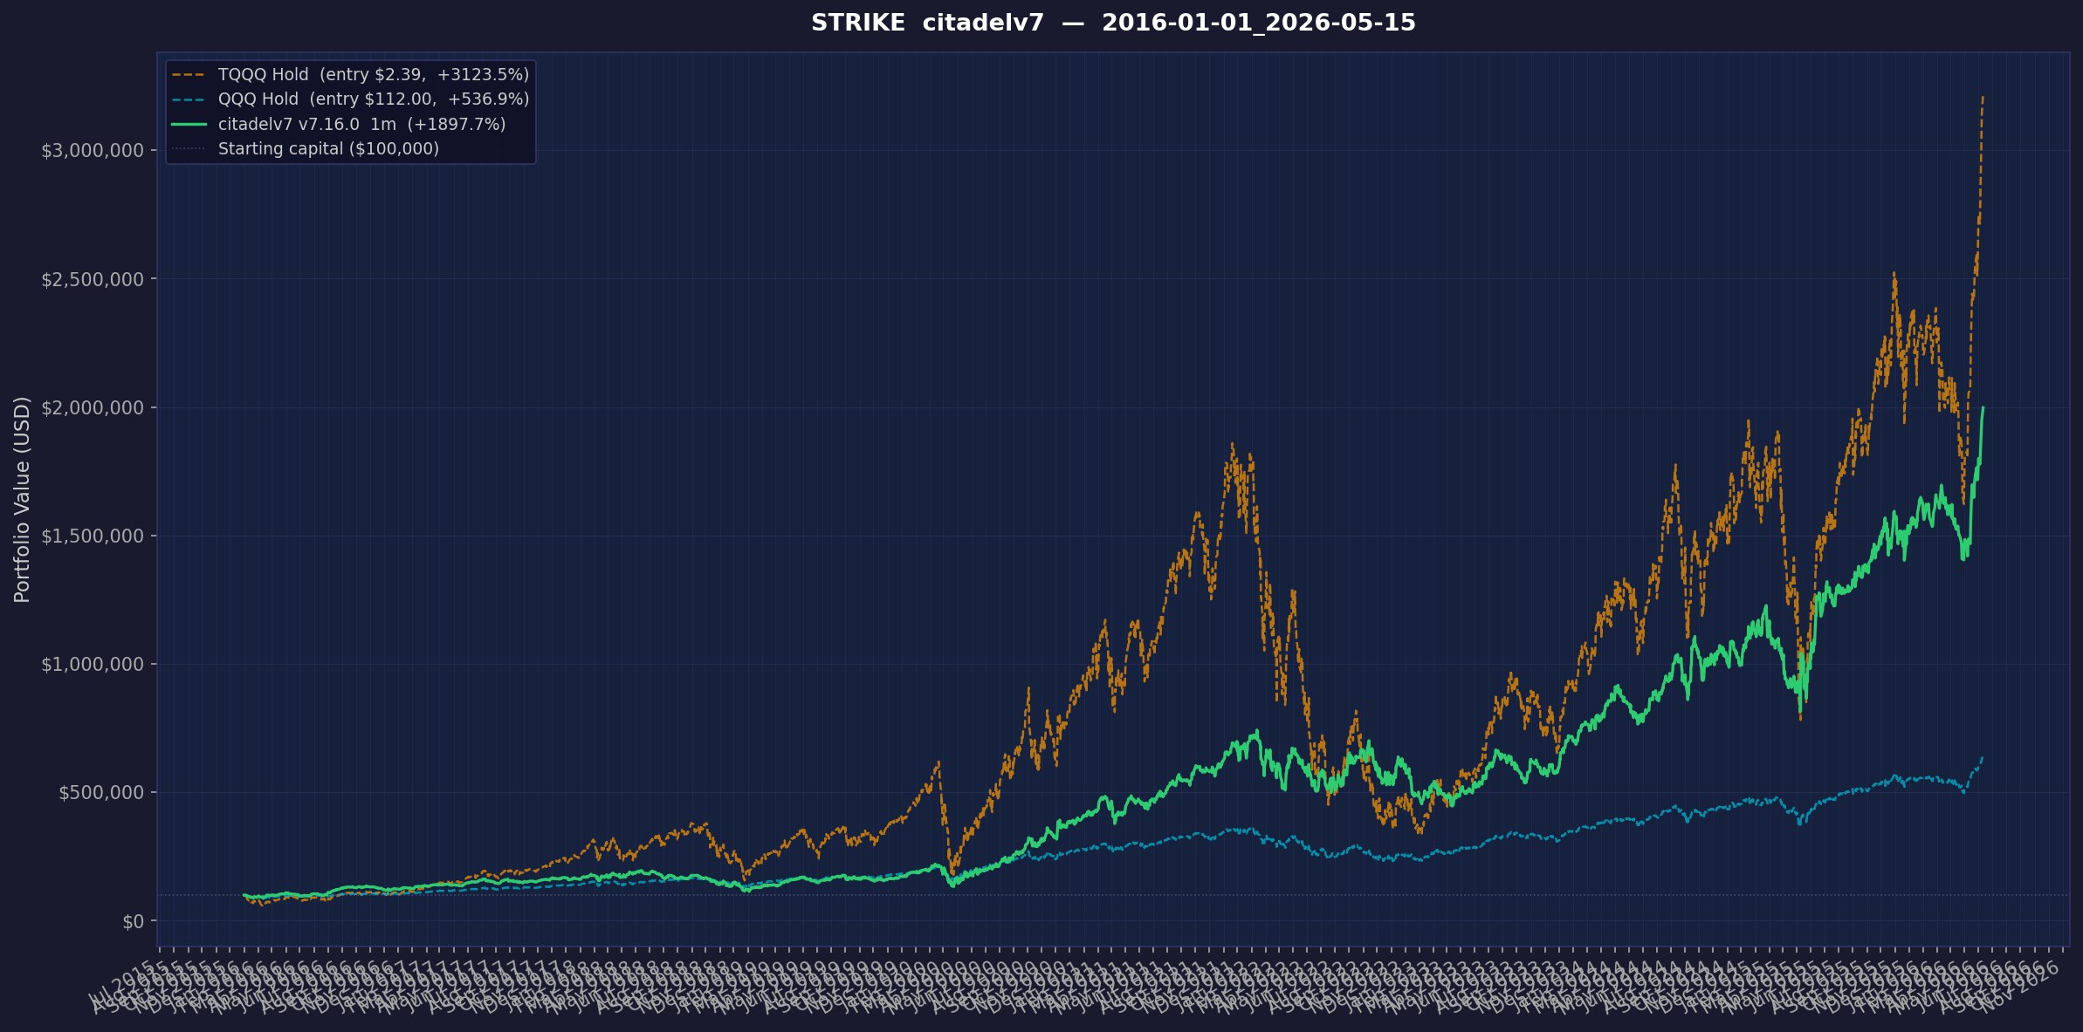Click the orange dashed TQQQ legend line sample
This screenshot has width=2083, height=1032.
point(189,75)
